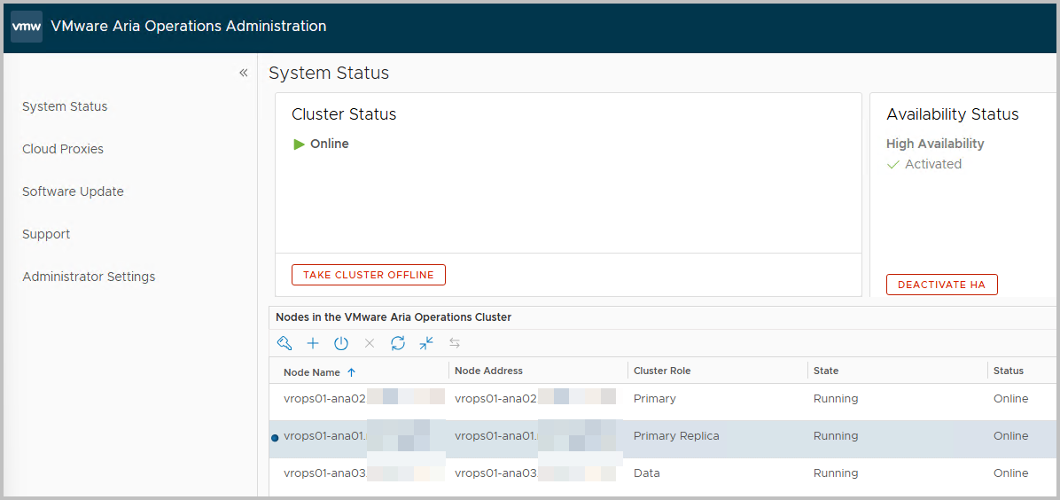Click the Cluster Status card heading
Screen dimensions: 1060x500
(x=343, y=114)
